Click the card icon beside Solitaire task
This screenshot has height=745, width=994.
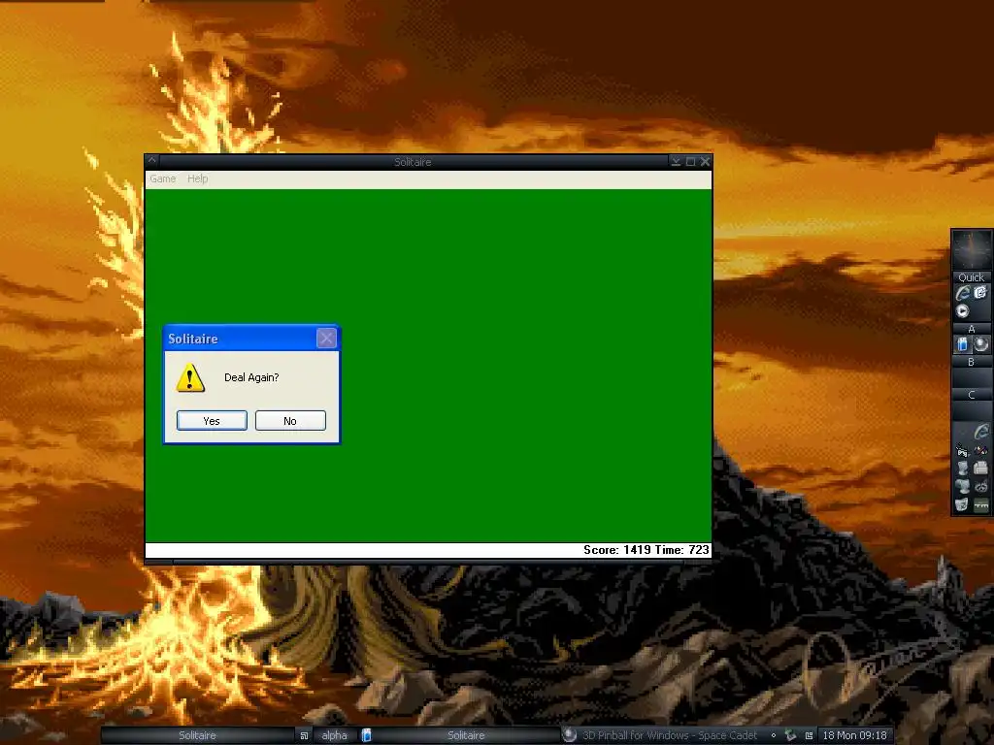tap(366, 735)
